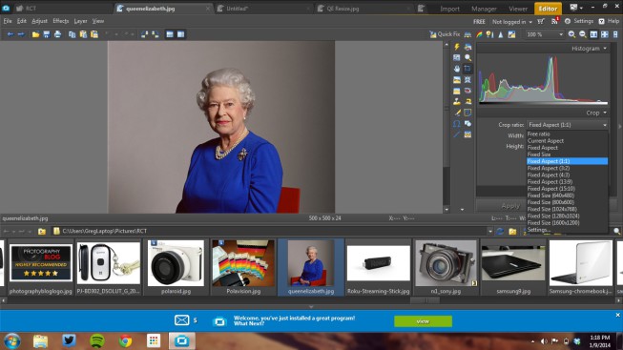
Task: Click the lightbulb exposure adjustment icon
Action: point(489,34)
